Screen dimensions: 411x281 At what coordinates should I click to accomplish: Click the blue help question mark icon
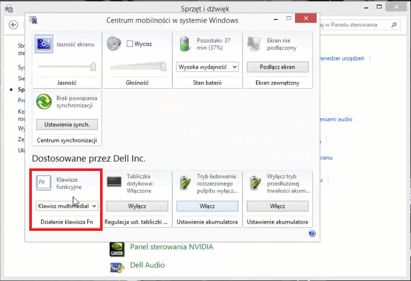[x=312, y=233]
